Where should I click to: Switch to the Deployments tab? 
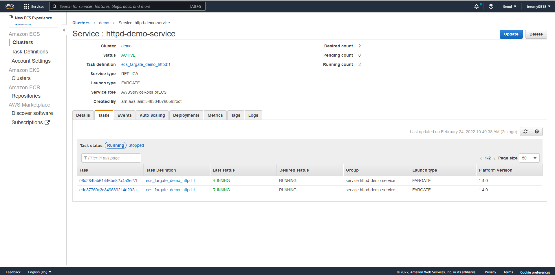(x=186, y=115)
